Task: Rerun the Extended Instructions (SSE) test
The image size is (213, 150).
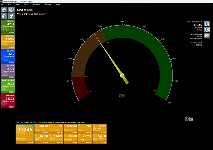Action: 60,143
